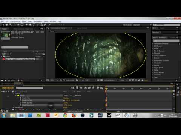Click the Effects & Presets search field

coord(166,41)
